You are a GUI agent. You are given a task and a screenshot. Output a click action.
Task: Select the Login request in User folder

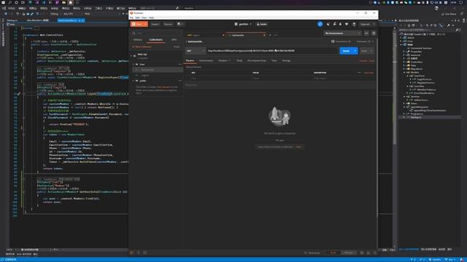(158, 75)
